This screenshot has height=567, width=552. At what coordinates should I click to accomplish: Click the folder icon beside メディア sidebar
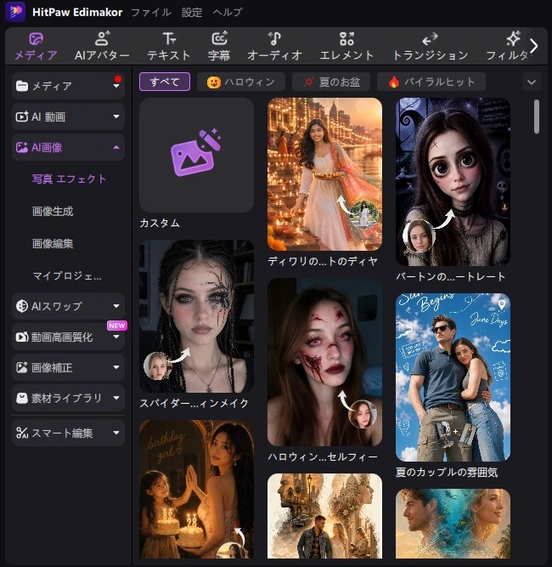coord(22,86)
